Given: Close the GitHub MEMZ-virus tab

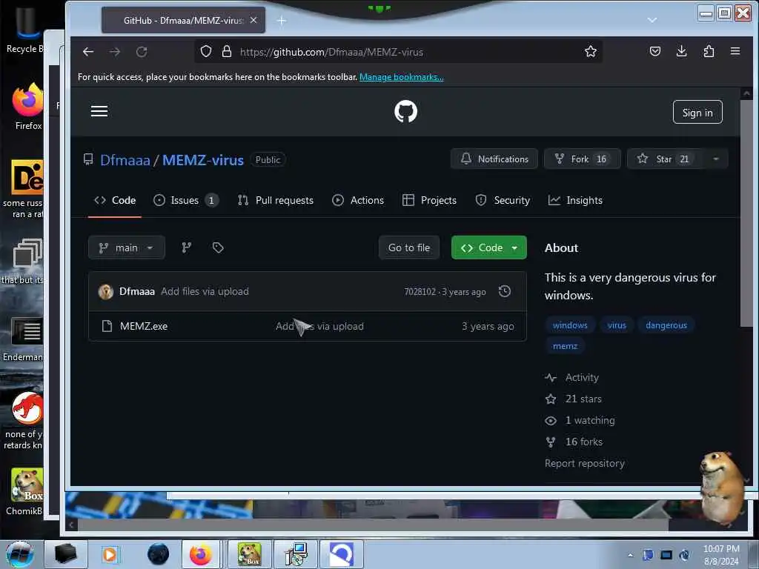Looking at the screenshot, I should (x=253, y=20).
